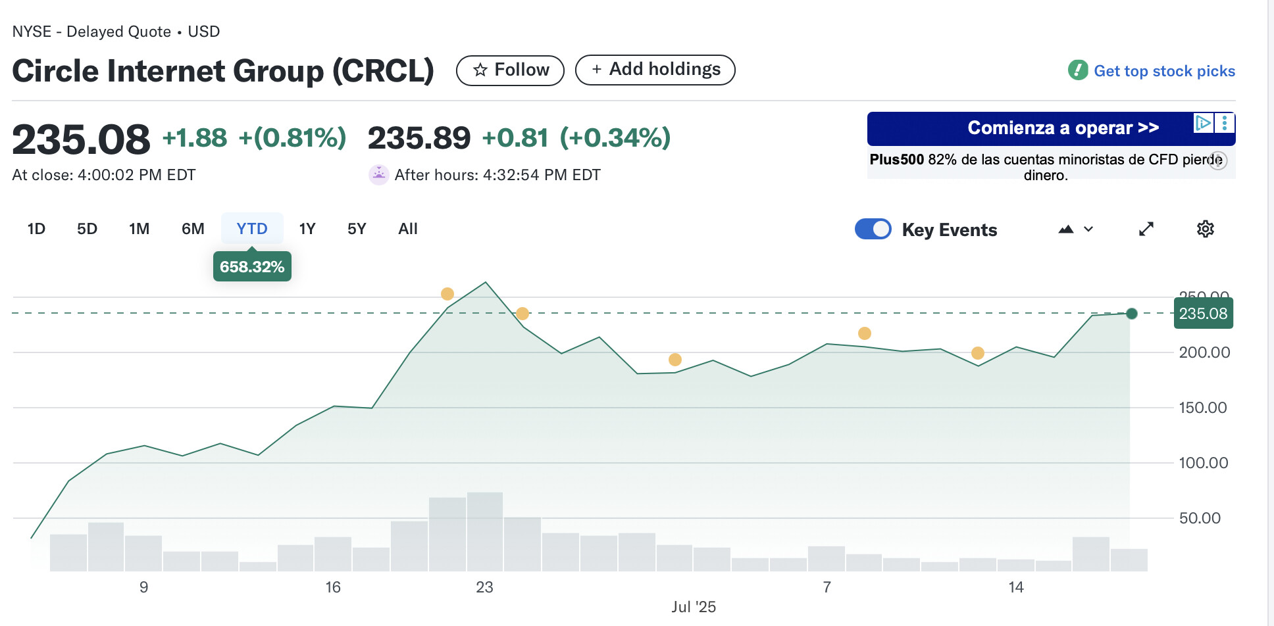The image size is (1274, 626).
Task: Open chart settings gear icon
Action: click(1205, 229)
